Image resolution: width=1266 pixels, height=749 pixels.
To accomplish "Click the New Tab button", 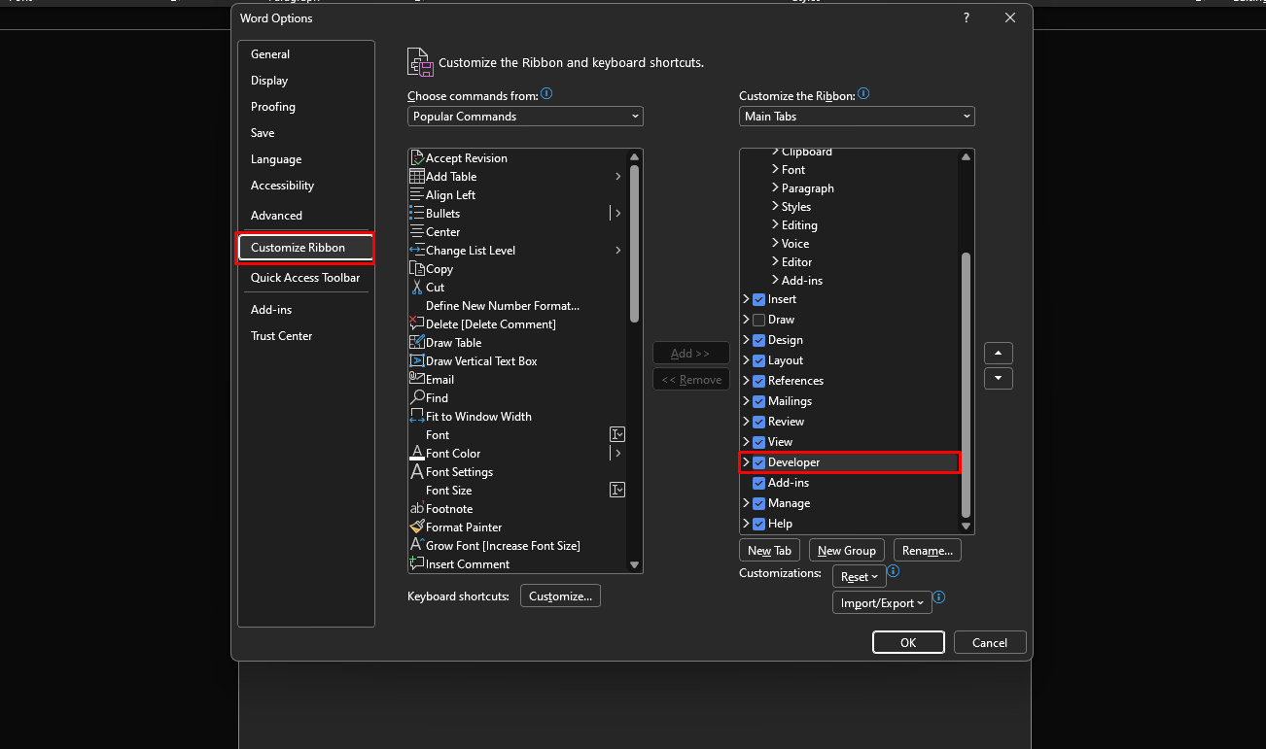I will pyautogui.click(x=770, y=550).
